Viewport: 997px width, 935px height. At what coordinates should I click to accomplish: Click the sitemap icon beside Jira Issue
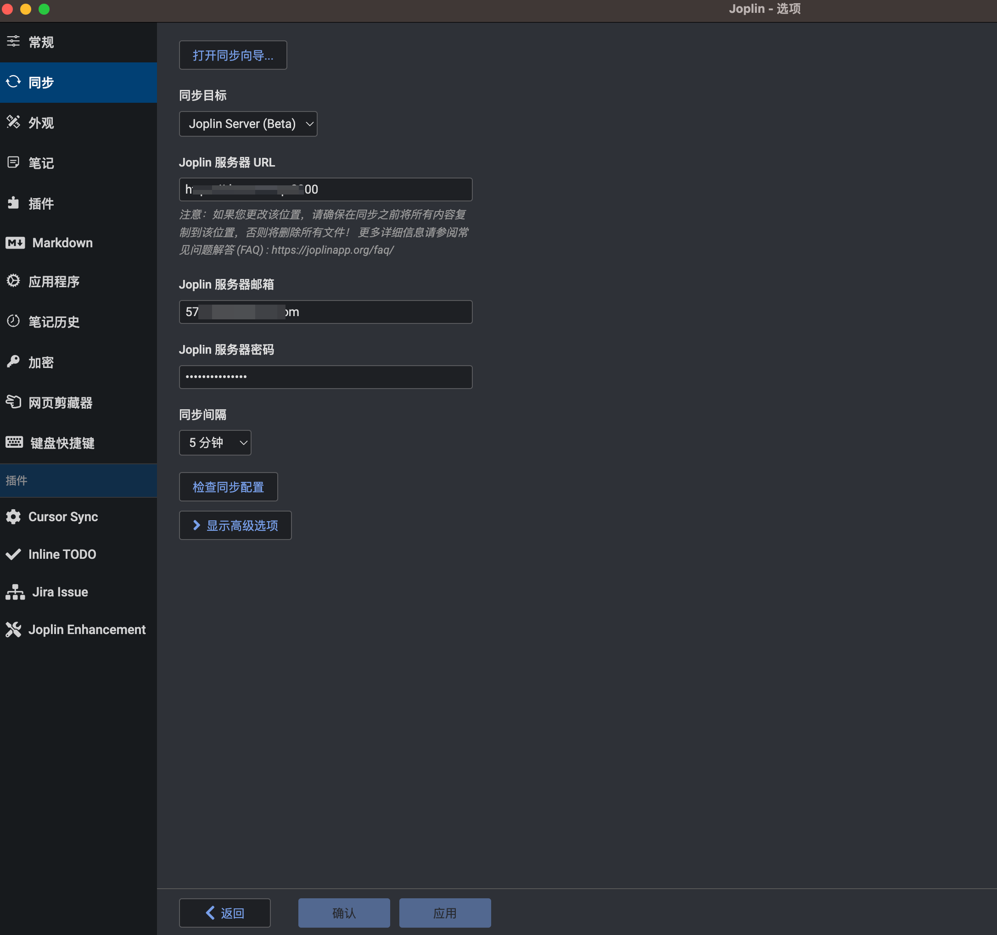16,592
